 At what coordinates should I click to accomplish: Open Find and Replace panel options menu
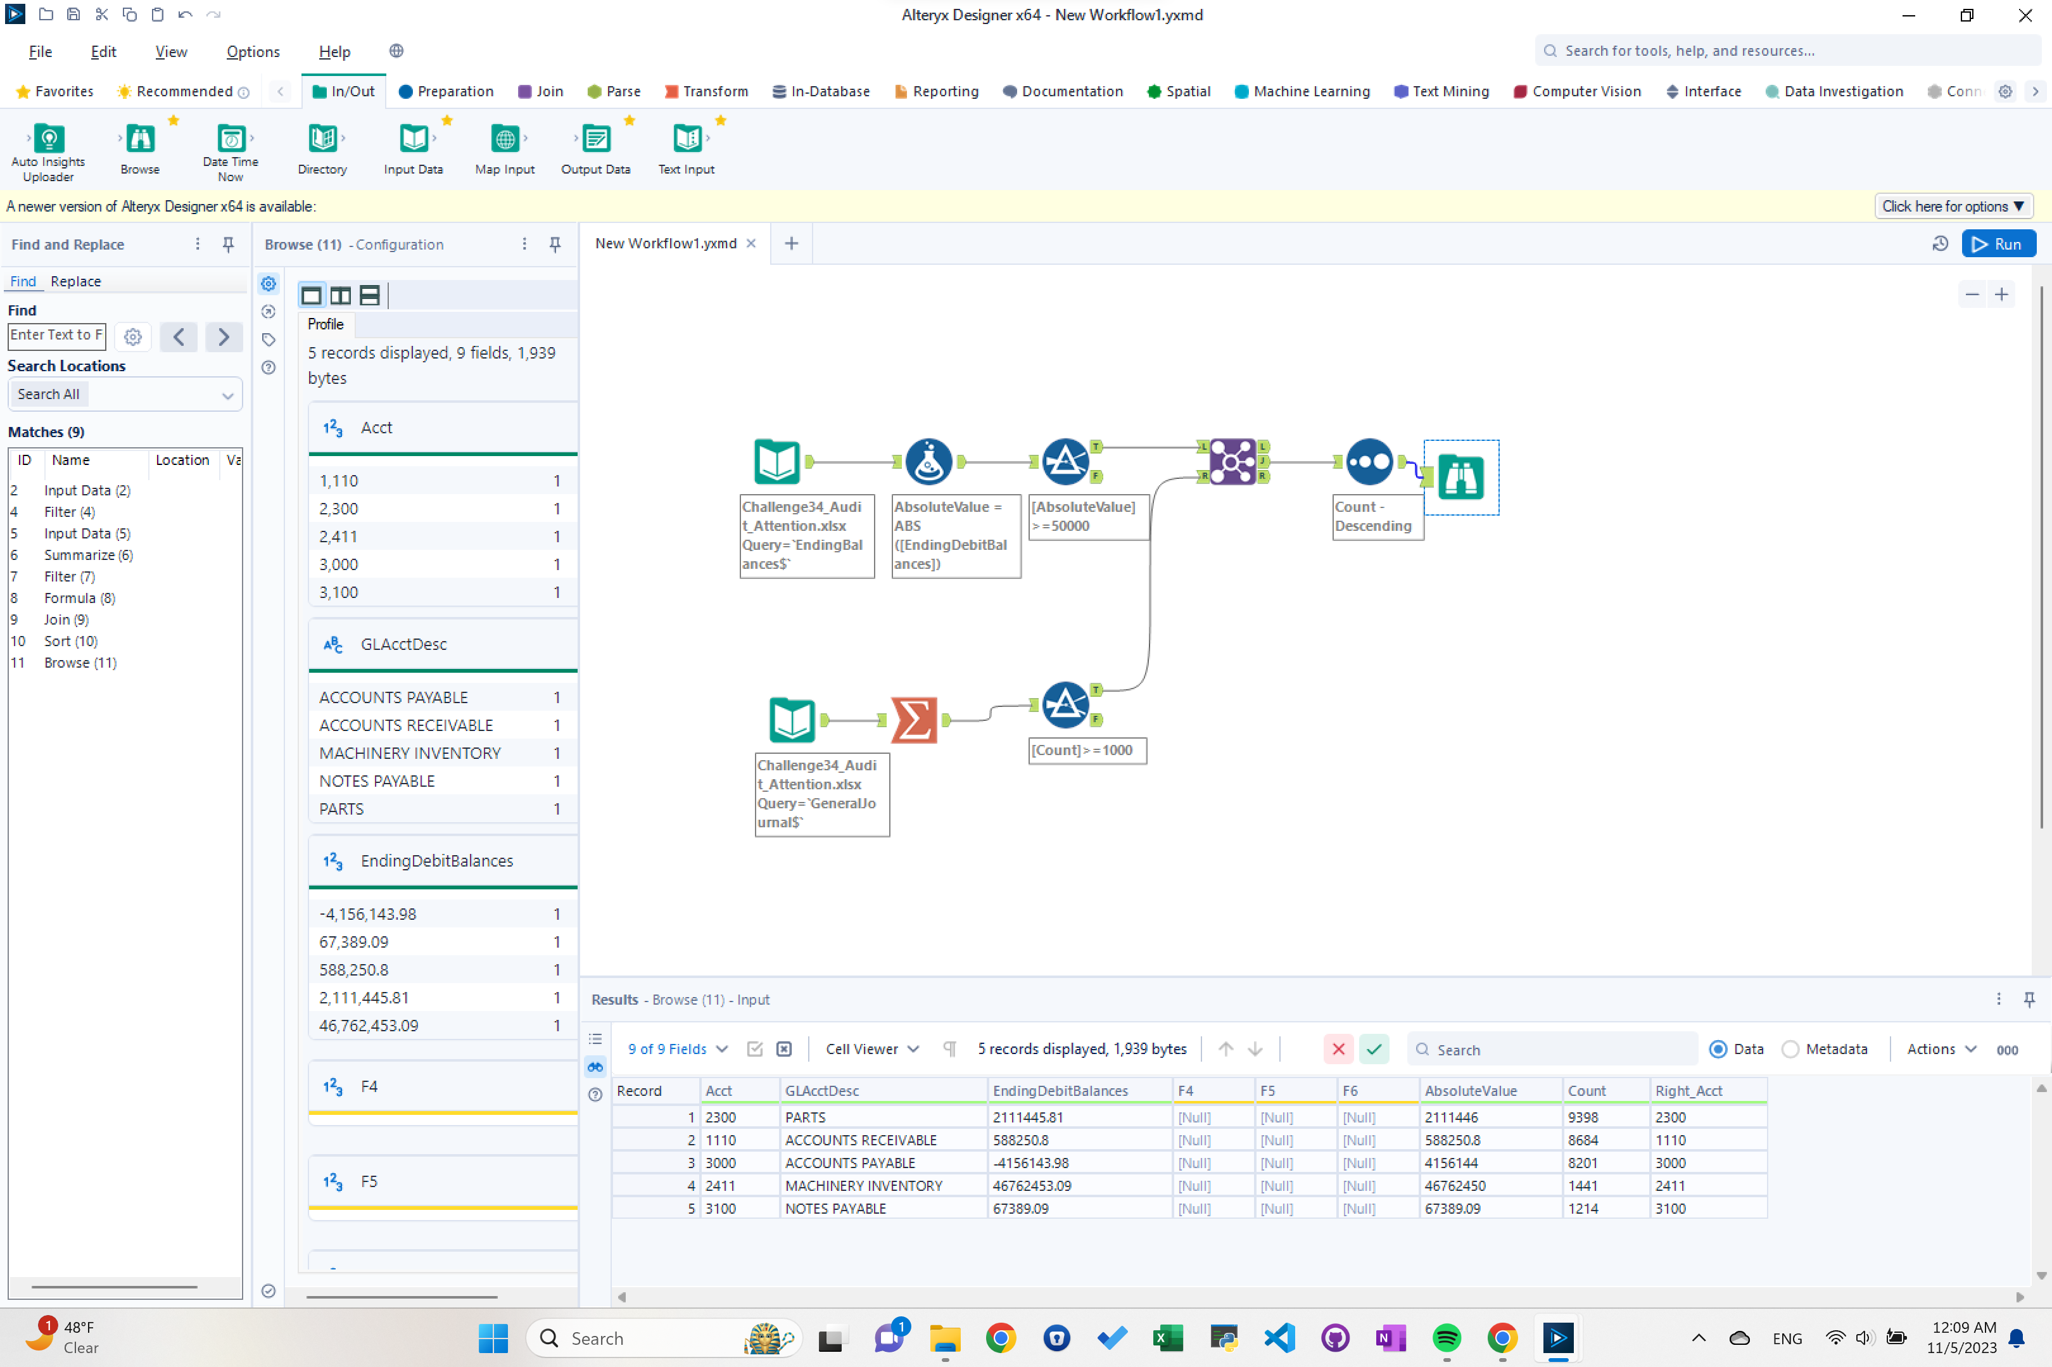click(x=198, y=244)
